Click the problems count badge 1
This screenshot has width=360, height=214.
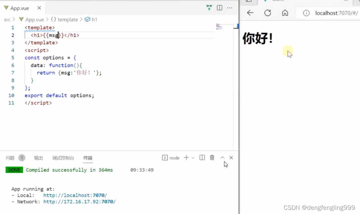point(22,158)
